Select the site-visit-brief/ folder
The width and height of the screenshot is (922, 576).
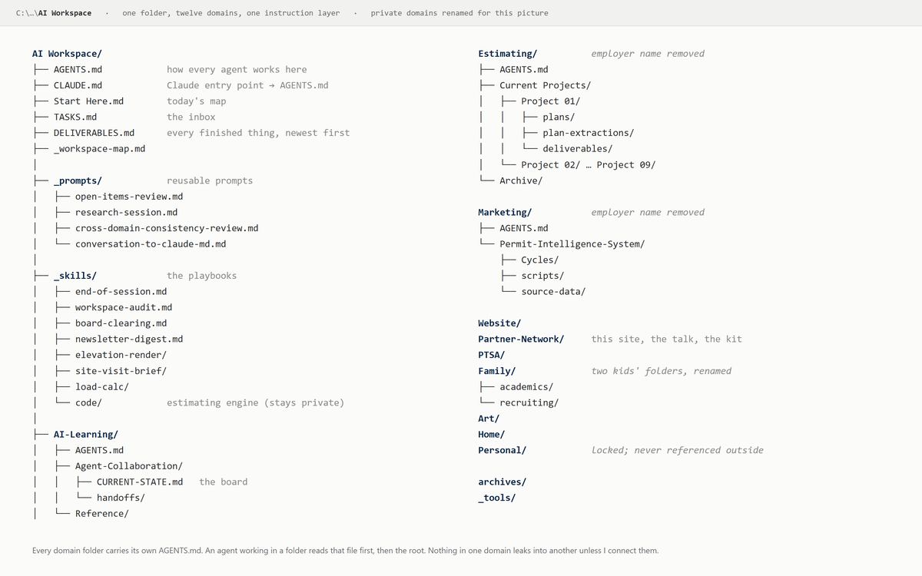click(121, 371)
